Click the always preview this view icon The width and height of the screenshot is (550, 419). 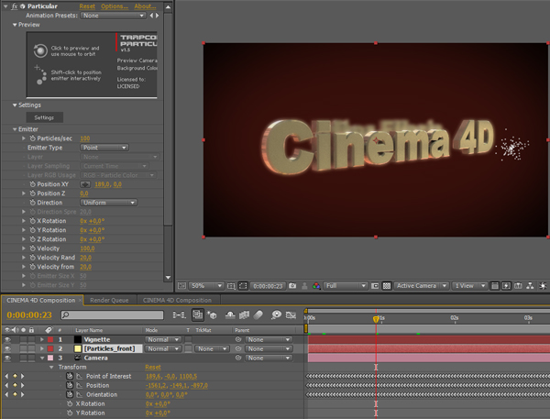pyautogui.click(x=181, y=286)
